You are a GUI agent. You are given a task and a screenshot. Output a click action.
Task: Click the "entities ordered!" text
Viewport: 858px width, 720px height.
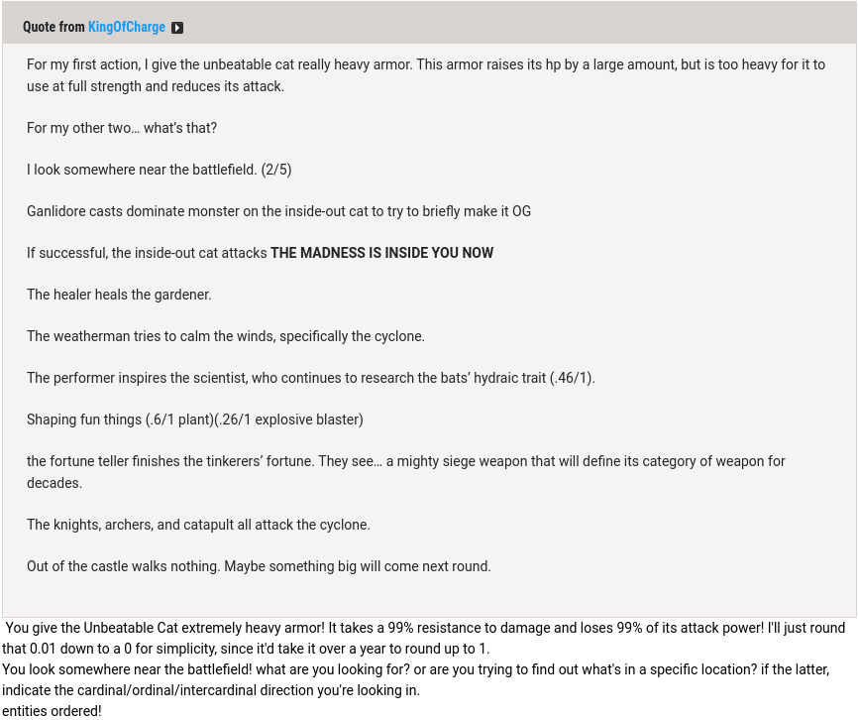pyautogui.click(x=52, y=711)
